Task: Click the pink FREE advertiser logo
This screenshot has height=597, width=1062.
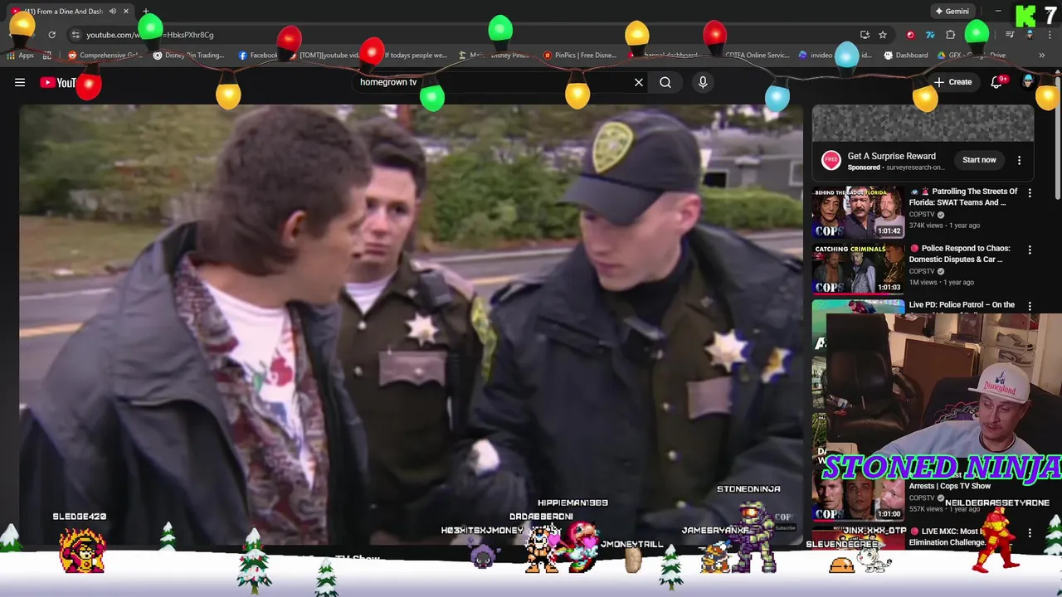Action: coord(831,160)
